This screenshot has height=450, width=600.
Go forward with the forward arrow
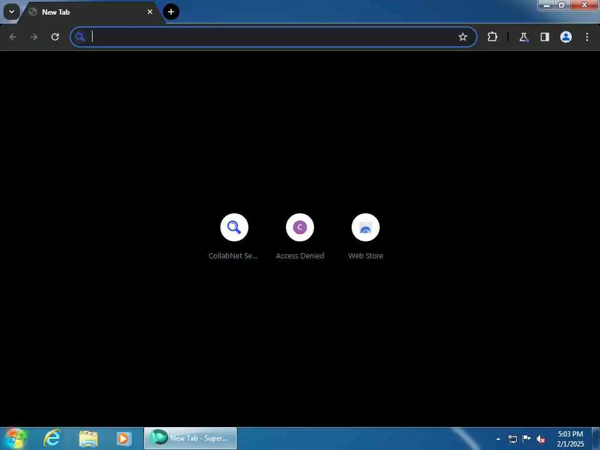click(x=34, y=37)
